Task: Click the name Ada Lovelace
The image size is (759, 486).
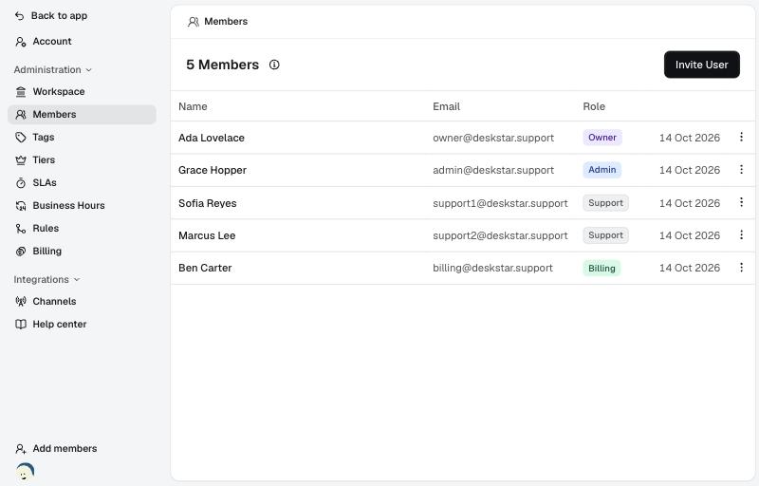Action: [x=211, y=138]
